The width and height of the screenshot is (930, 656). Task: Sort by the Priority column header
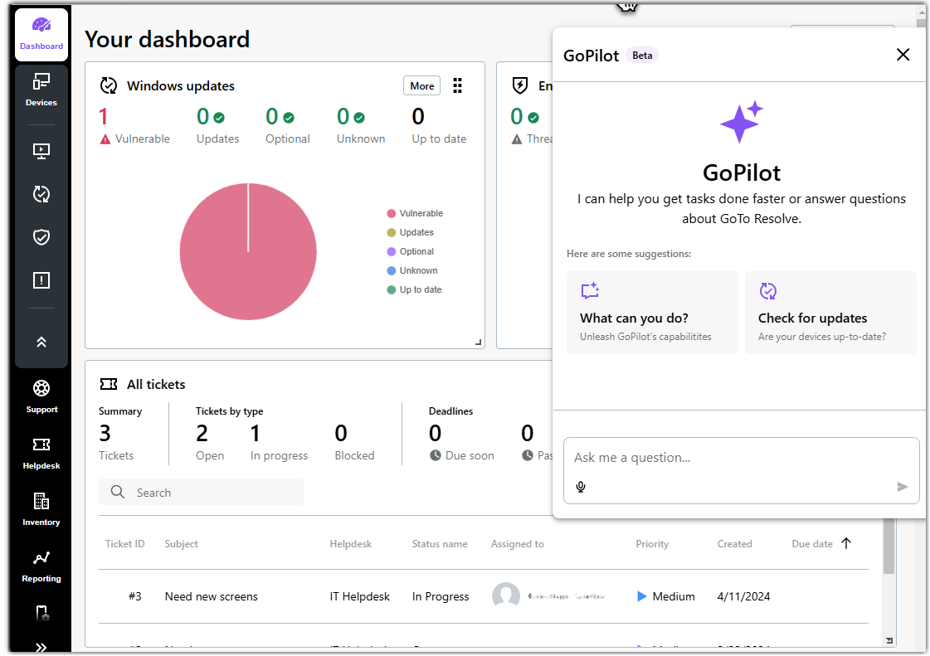pos(652,544)
